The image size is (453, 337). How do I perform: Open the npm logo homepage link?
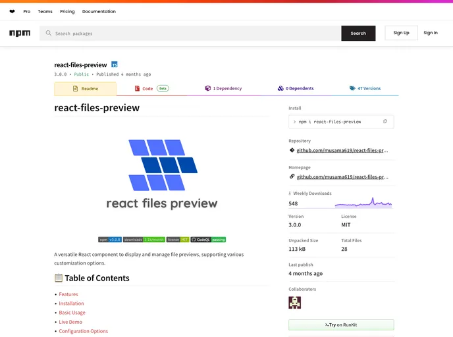(20, 33)
